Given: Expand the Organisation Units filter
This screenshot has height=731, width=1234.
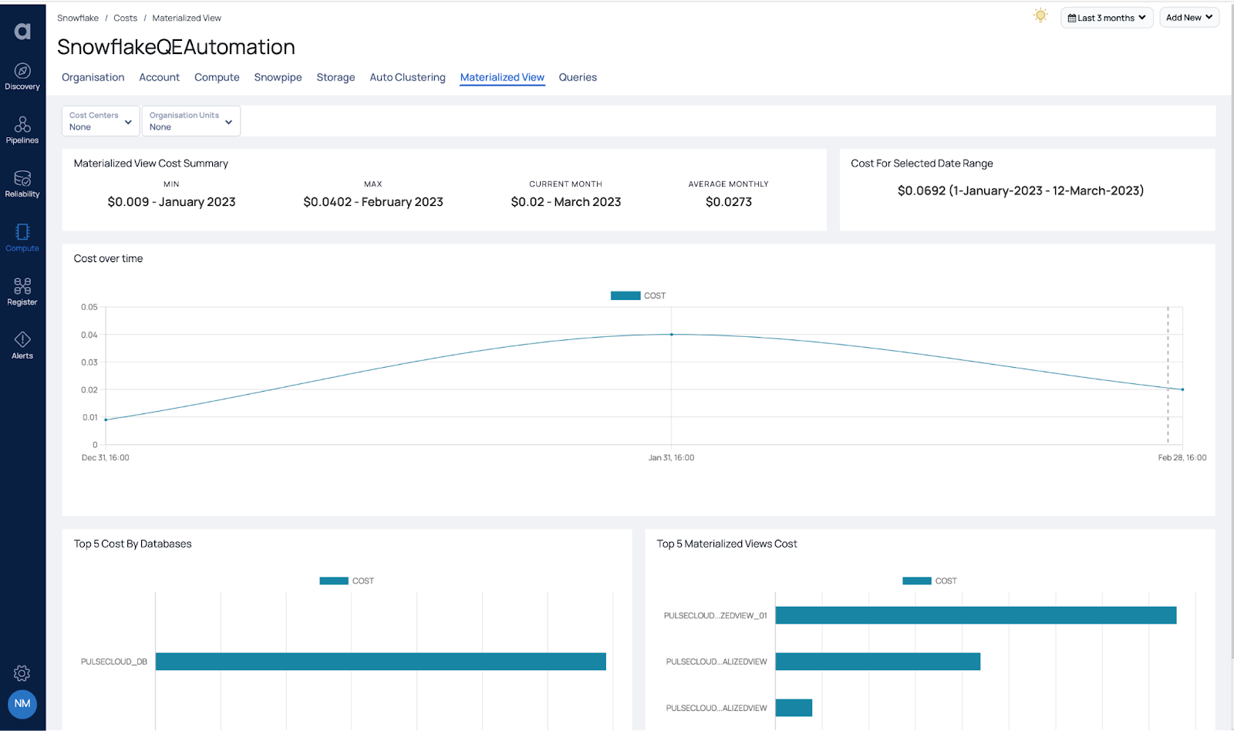Looking at the screenshot, I should (x=190, y=120).
